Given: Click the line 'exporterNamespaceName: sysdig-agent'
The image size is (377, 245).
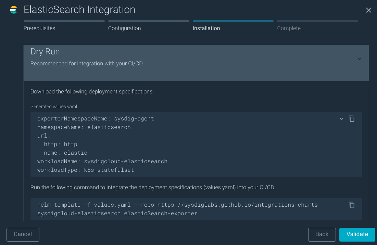Looking at the screenshot, I should tap(96, 119).
